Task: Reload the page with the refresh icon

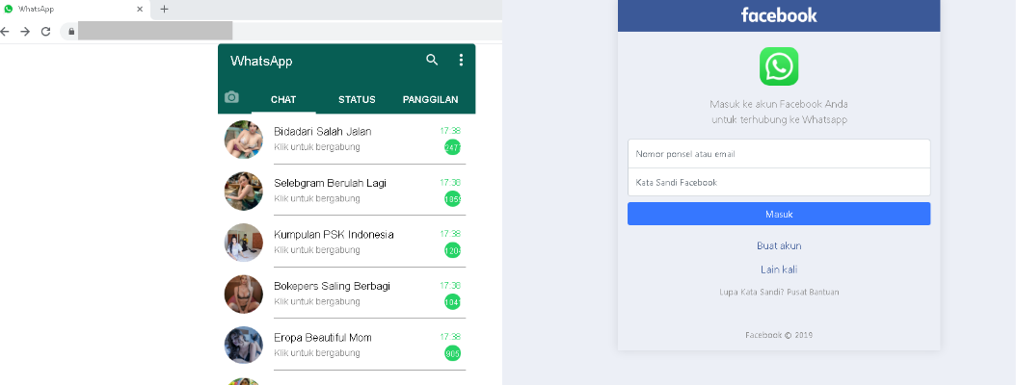Action: pos(45,31)
